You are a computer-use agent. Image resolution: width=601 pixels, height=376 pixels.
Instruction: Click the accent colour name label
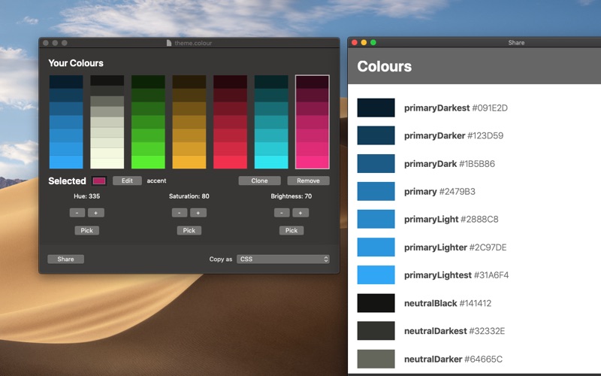point(156,180)
